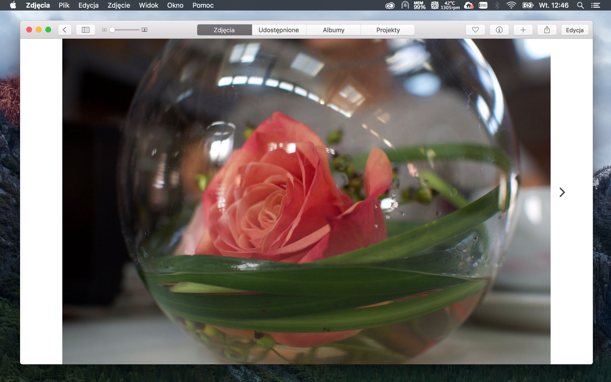This screenshot has height=382, width=611.
Task: Open the Projekty tab
Action: tap(388, 30)
